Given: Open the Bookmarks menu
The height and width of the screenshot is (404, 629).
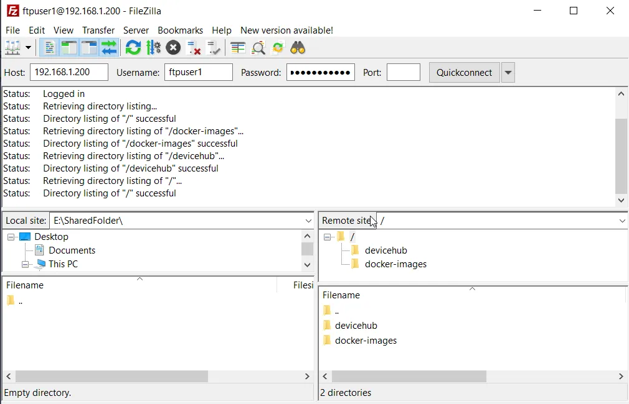Looking at the screenshot, I should (180, 30).
